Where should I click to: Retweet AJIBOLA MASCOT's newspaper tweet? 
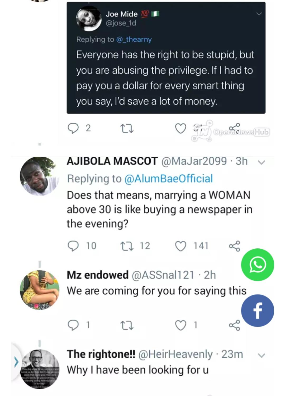(x=127, y=246)
